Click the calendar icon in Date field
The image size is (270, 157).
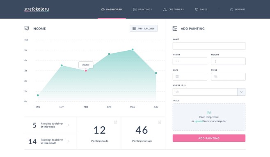tap(177, 77)
